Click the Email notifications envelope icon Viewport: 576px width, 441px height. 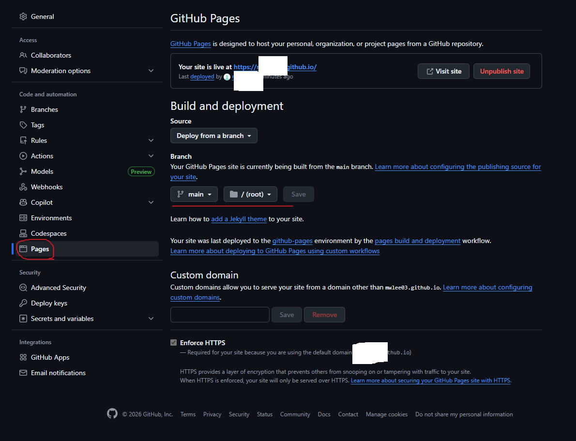[23, 373]
